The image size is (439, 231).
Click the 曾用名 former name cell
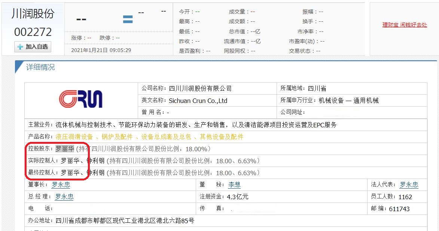pos(207,113)
